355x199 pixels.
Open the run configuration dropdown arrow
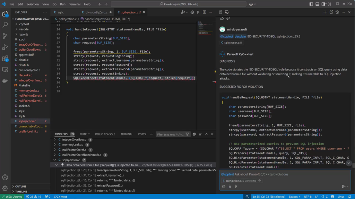click(187, 12)
